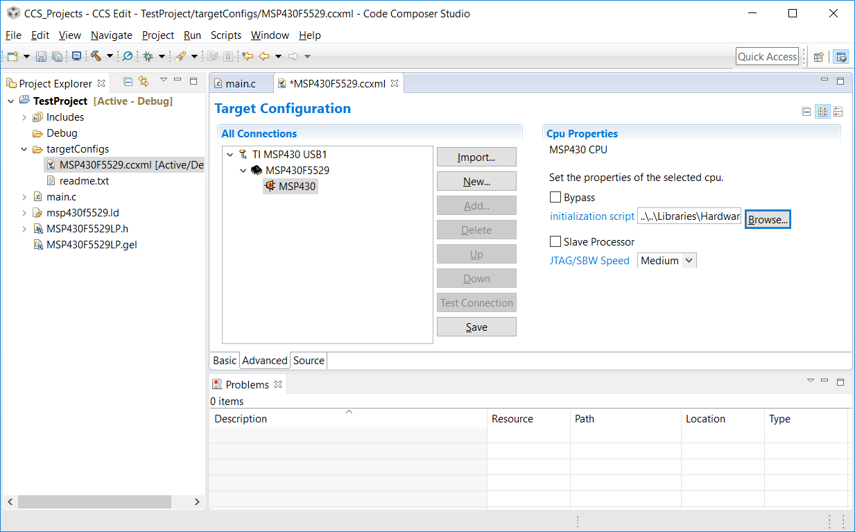
Task: Enable the Bypass checkbox
Action: click(x=555, y=198)
